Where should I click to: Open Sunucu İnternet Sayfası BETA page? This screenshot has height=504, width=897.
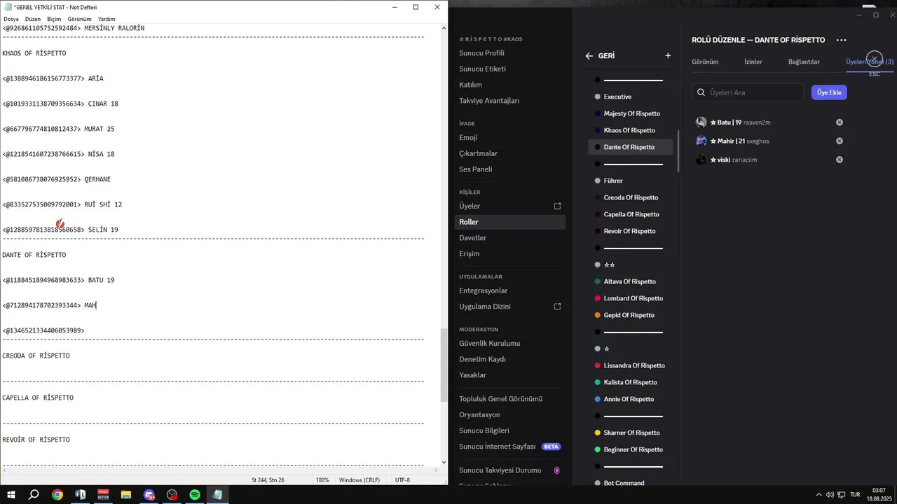(x=509, y=447)
